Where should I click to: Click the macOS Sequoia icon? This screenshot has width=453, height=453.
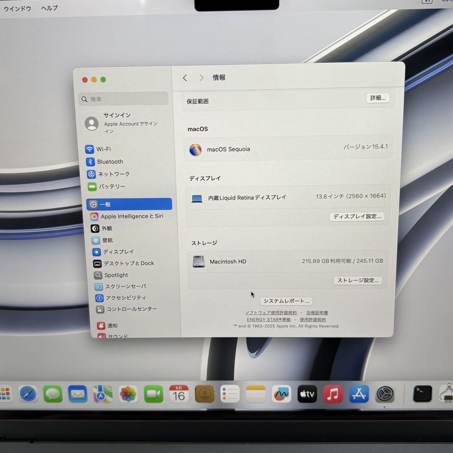point(195,150)
